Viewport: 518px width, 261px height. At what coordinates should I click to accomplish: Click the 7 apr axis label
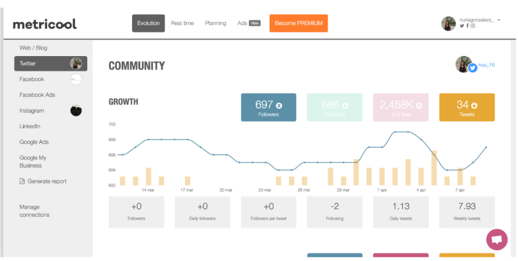[460, 190]
